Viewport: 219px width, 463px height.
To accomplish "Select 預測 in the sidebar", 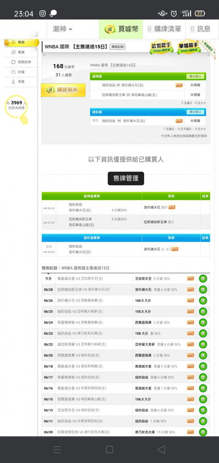I will coord(21,43).
